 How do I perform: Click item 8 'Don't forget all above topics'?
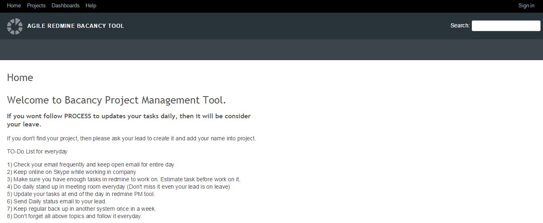pyautogui.click(x=74, y=216)
